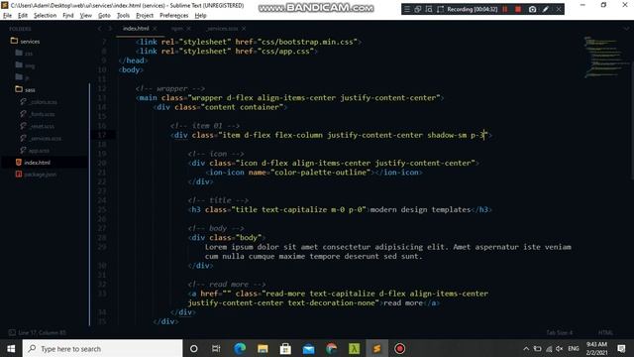Image resolution: width=634 pixels, height=357 pixels.
Task: Open the Edit menu
Action: tap(23, 16)
